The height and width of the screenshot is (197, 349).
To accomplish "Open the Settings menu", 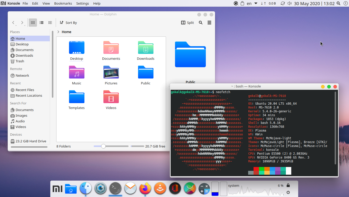I will [83, 3].
